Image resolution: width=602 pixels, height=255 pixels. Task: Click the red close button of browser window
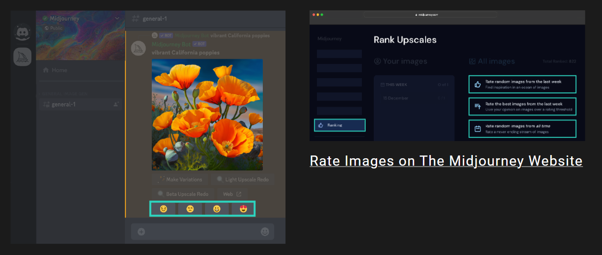(313, 15)
